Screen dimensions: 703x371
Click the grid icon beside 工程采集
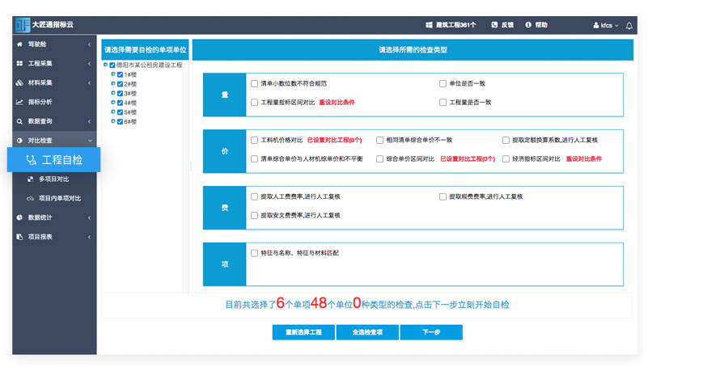pyautogui.click(x=19, y=64)
